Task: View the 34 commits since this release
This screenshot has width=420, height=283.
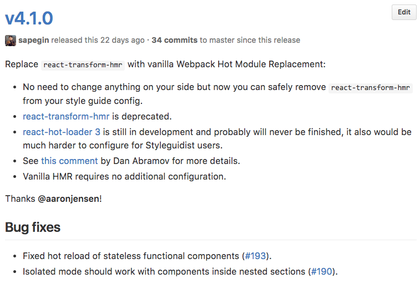Action: 174,40
